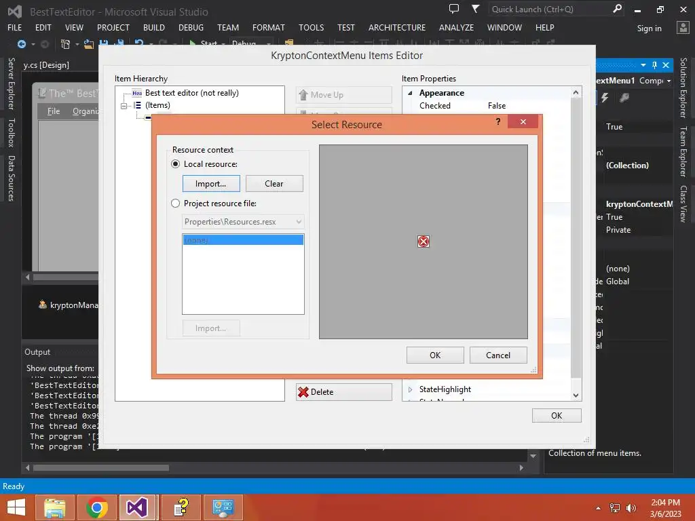Screen dimensions: 695x521
Task: Open the Data Sources side tab
Action: 11,178
